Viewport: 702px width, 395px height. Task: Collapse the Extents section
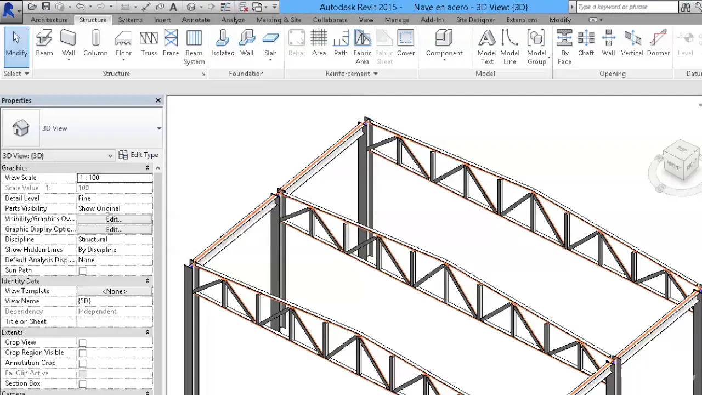point(147,332)
